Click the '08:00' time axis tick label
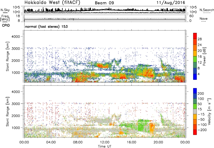This screenshot has width=214, height=148. pyautogui.click(x=78, y=142)
